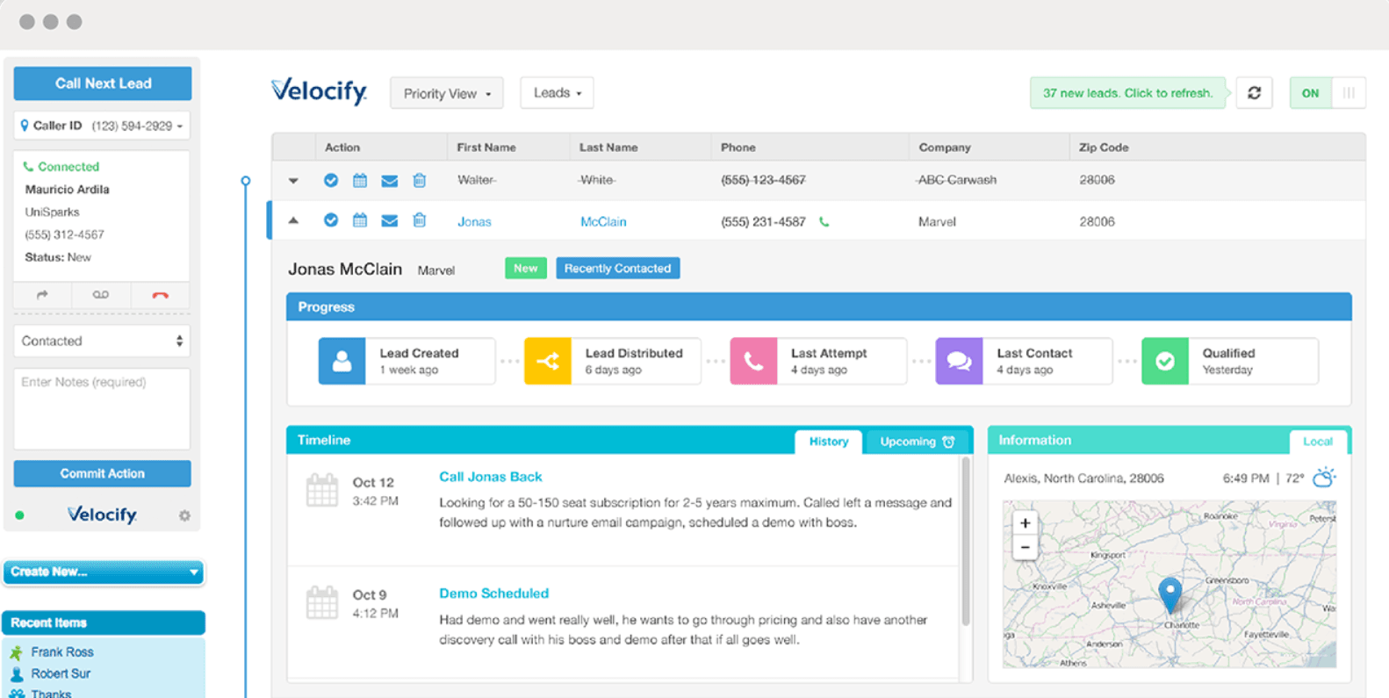The height and width of the screenshot is (698, 1389).
Task: Collapse Jonas McClain row arrow
Action: (x=293, y=221)
